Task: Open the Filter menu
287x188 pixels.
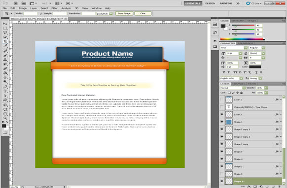Action: pyautogui.click(x=54, y=8)
